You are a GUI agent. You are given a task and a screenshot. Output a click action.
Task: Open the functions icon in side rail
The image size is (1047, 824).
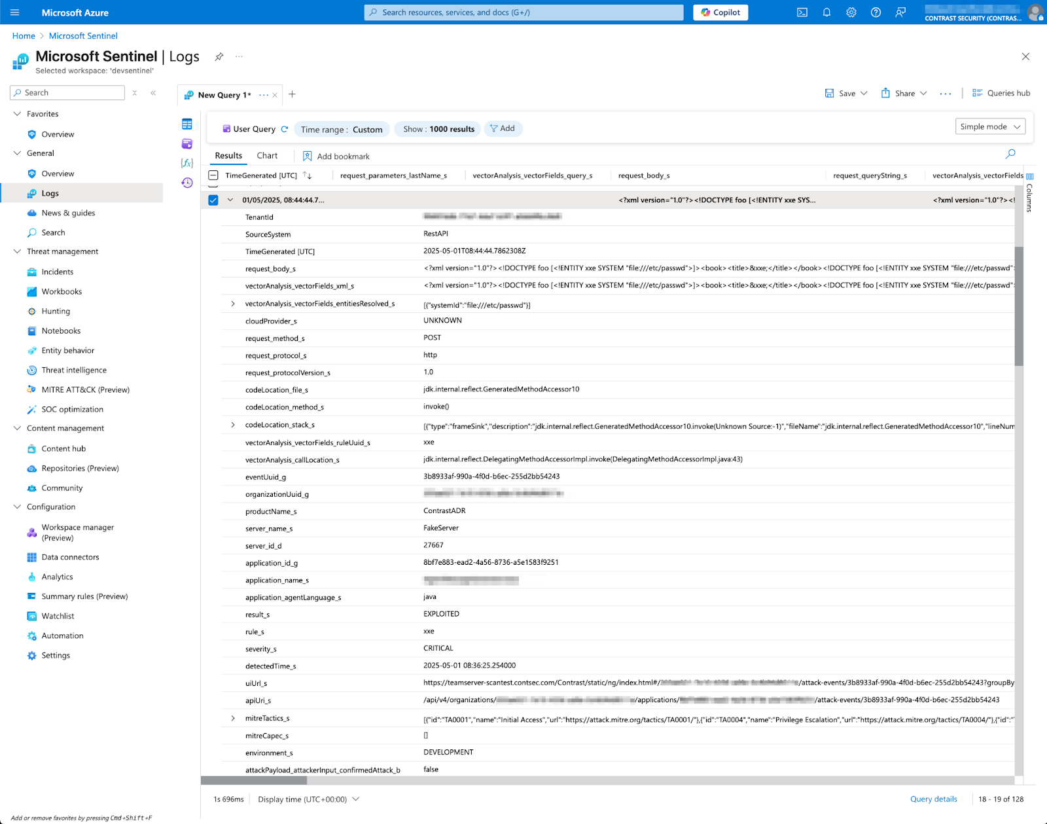[187, 163]
